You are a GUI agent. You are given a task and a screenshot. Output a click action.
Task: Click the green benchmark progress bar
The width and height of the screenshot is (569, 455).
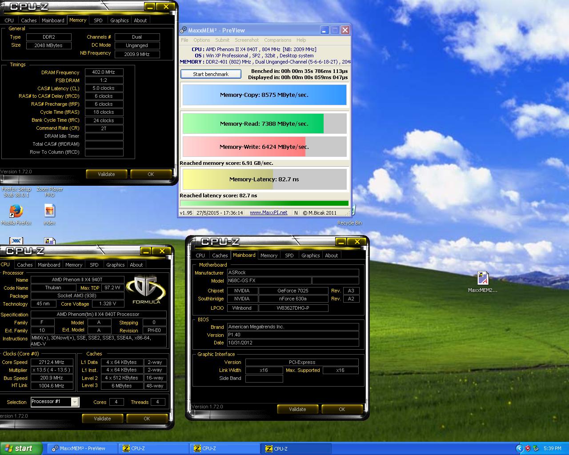click(x=264, y=204)
